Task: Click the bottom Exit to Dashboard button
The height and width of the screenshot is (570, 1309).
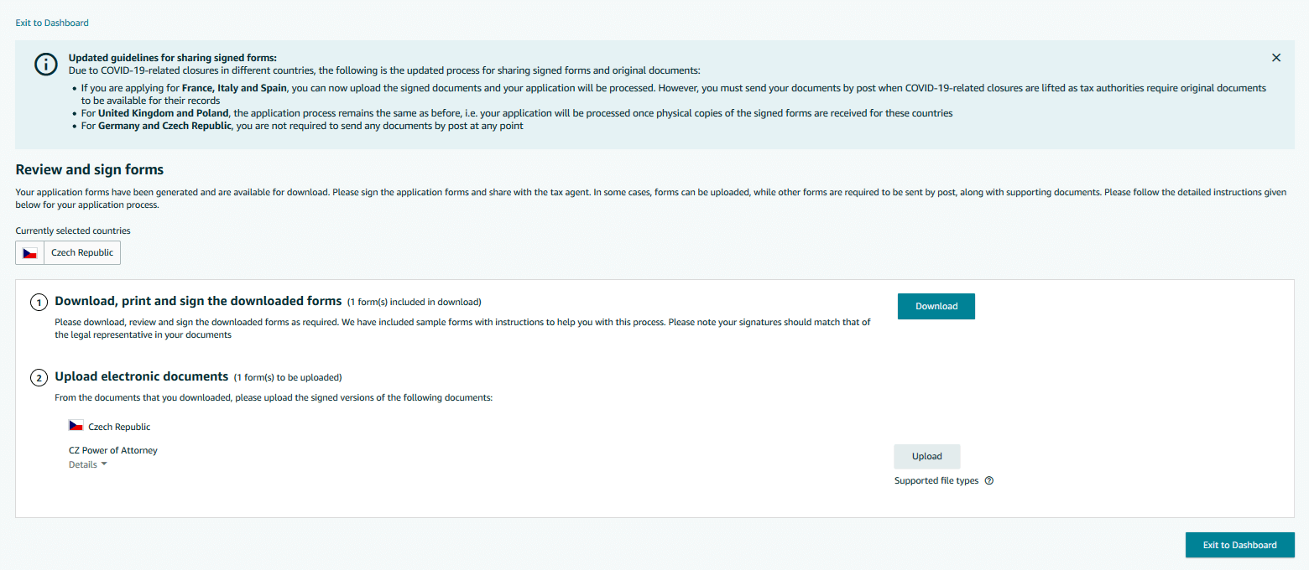Action: (1240, 545)
